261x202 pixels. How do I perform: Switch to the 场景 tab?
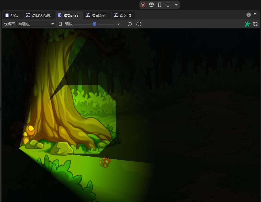point(12,15)
